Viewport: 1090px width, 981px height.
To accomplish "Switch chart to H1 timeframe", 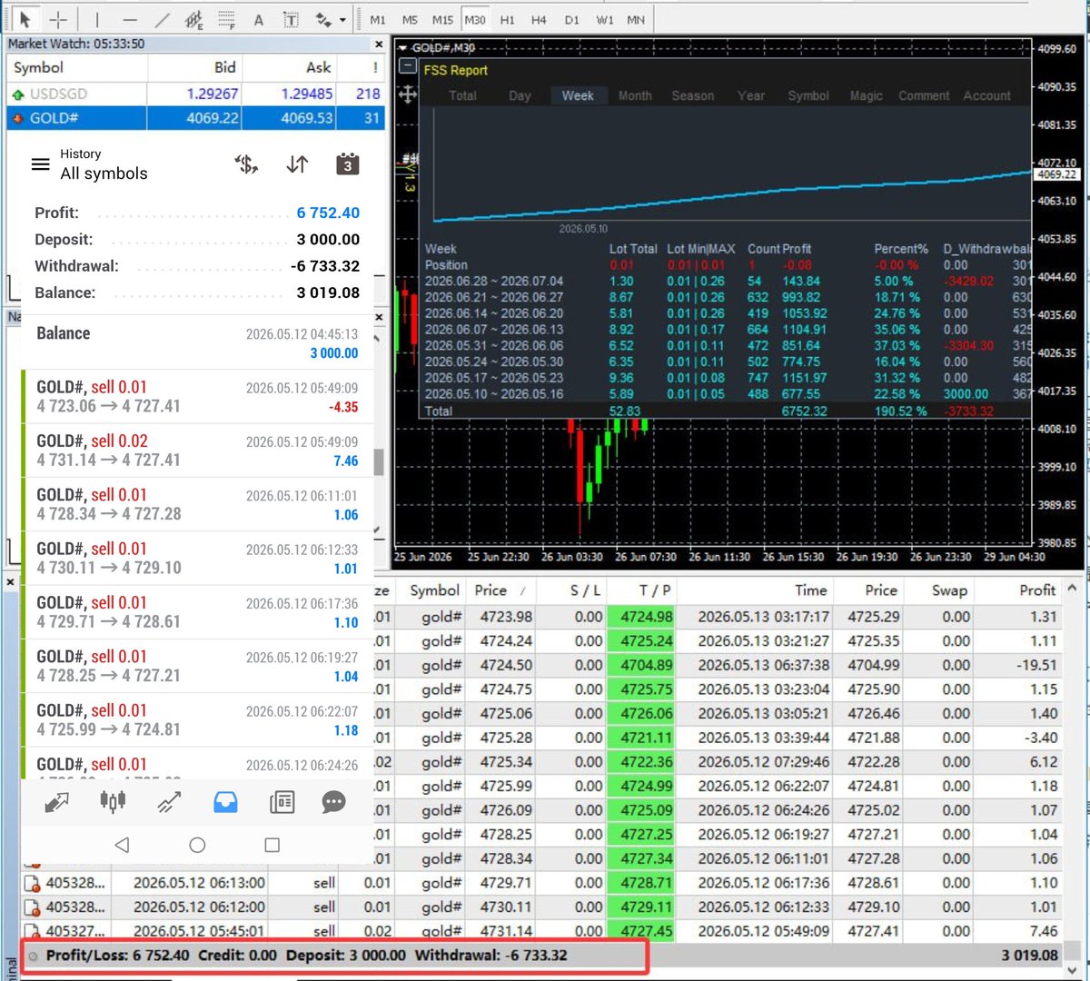I will 507,19.
